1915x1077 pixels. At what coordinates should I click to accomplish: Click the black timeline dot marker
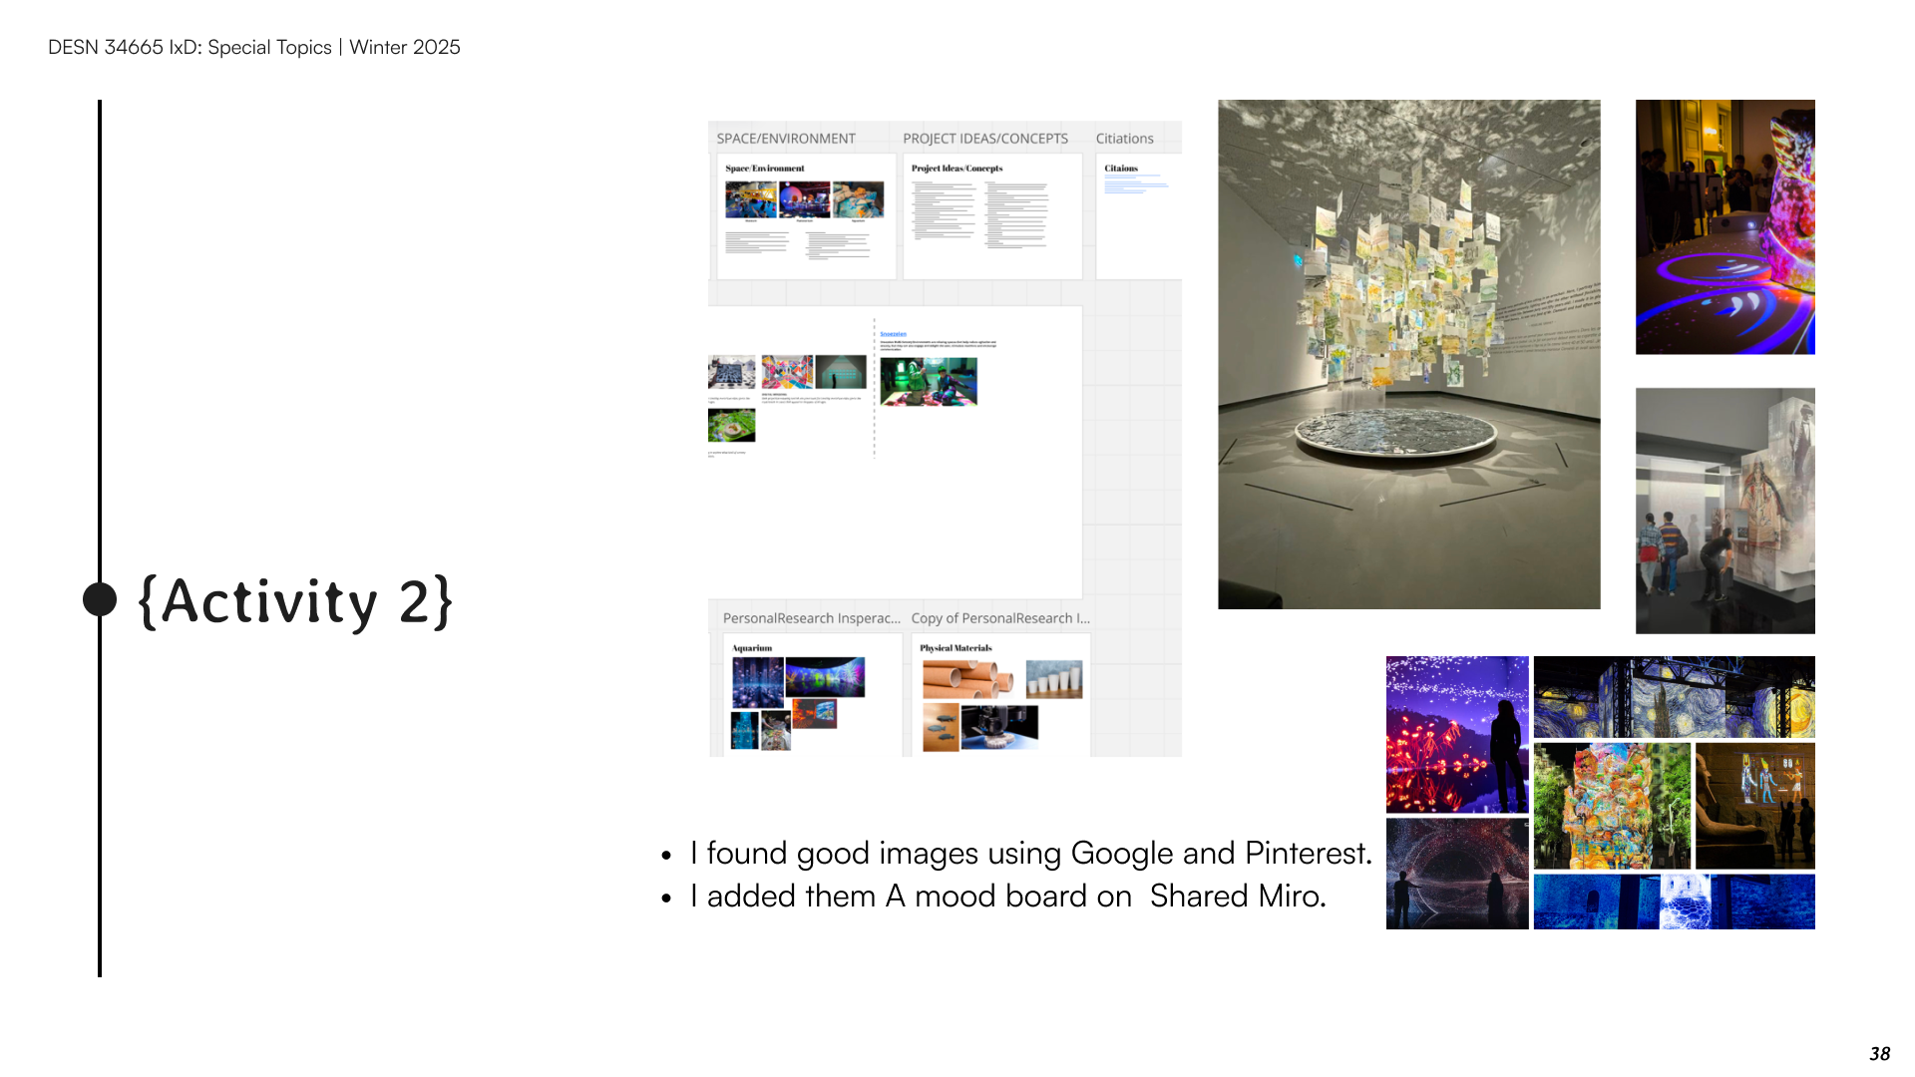tap(100, 599)
